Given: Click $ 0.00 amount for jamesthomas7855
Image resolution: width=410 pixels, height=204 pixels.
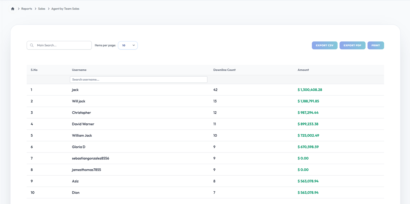Looking at the screenshot, I should pyautogui.click(x=303, y=170).
